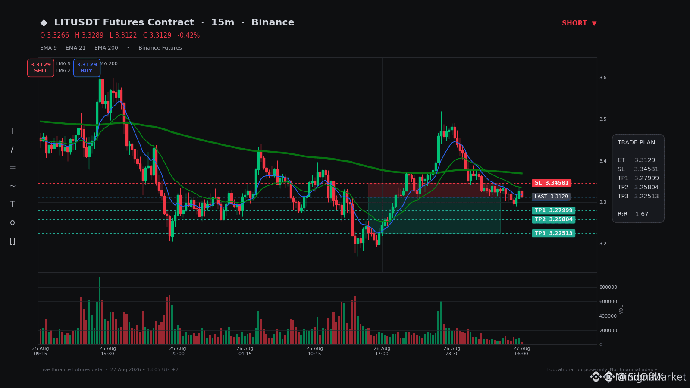Click the 25 Aug 15:30 time label
The image size is (690, 388).
click(108, 351)
